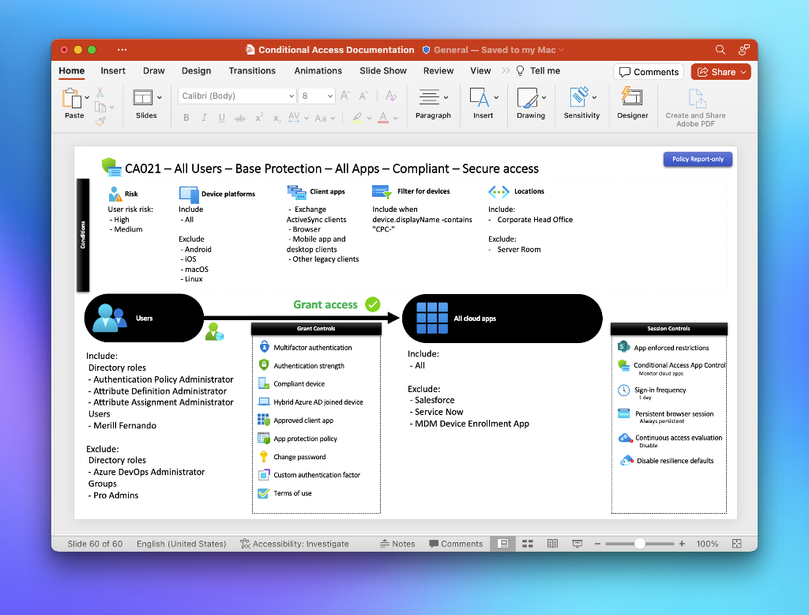Click the Comments button
Viewport: 809px width, 615px height.
point(649,71)
